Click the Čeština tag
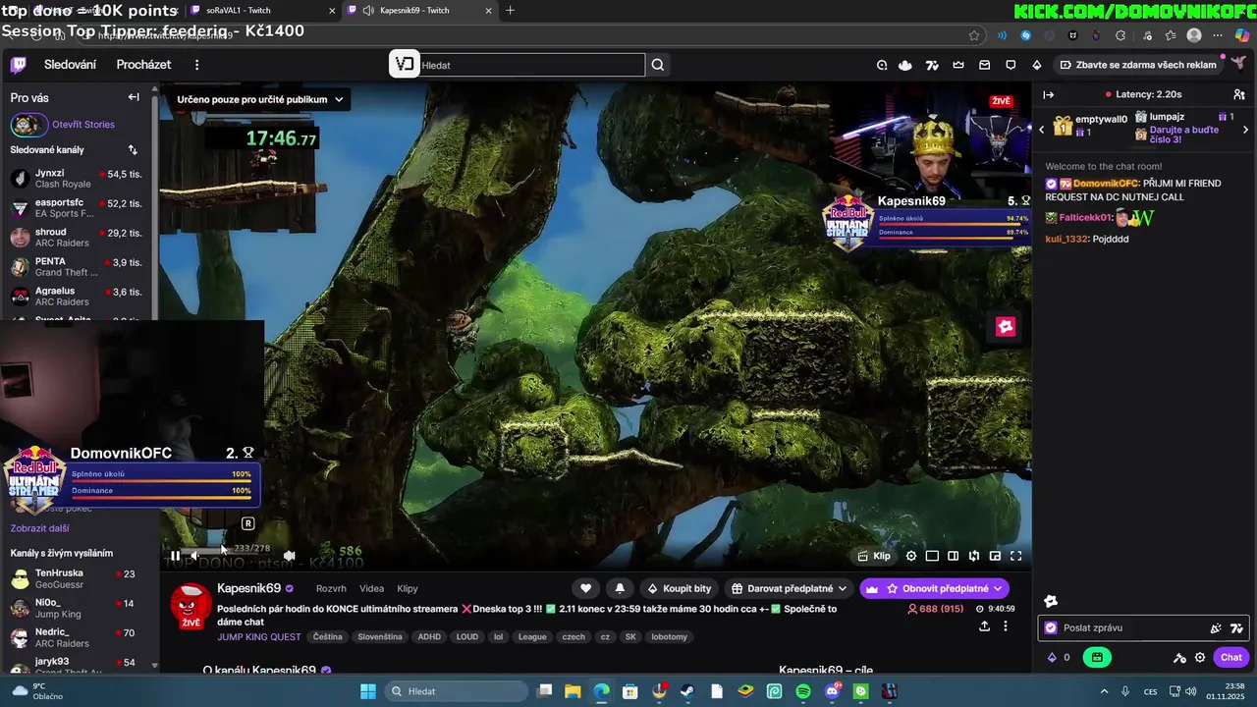 click(x=328, y=637)
